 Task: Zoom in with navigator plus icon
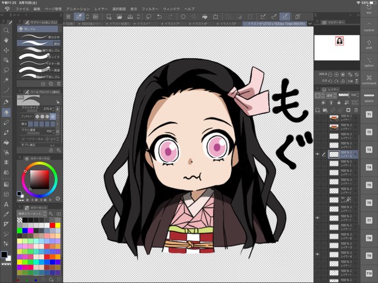coord(336,74)
